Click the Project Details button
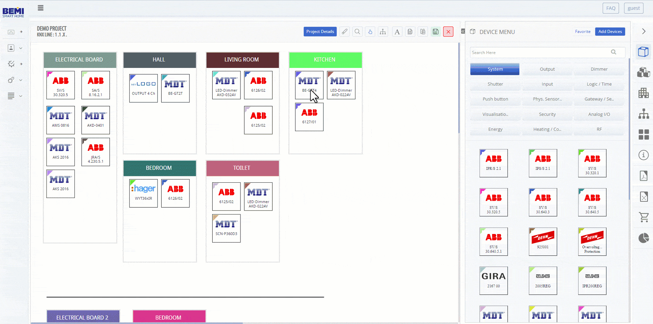 (320, 32)
